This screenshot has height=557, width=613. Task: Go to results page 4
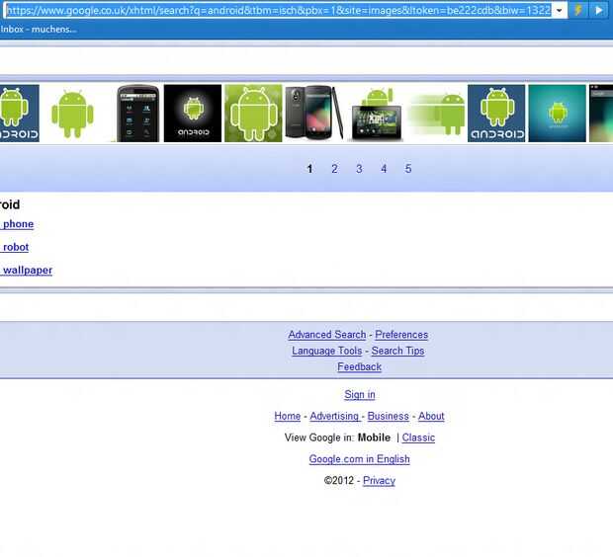[384, 169]
